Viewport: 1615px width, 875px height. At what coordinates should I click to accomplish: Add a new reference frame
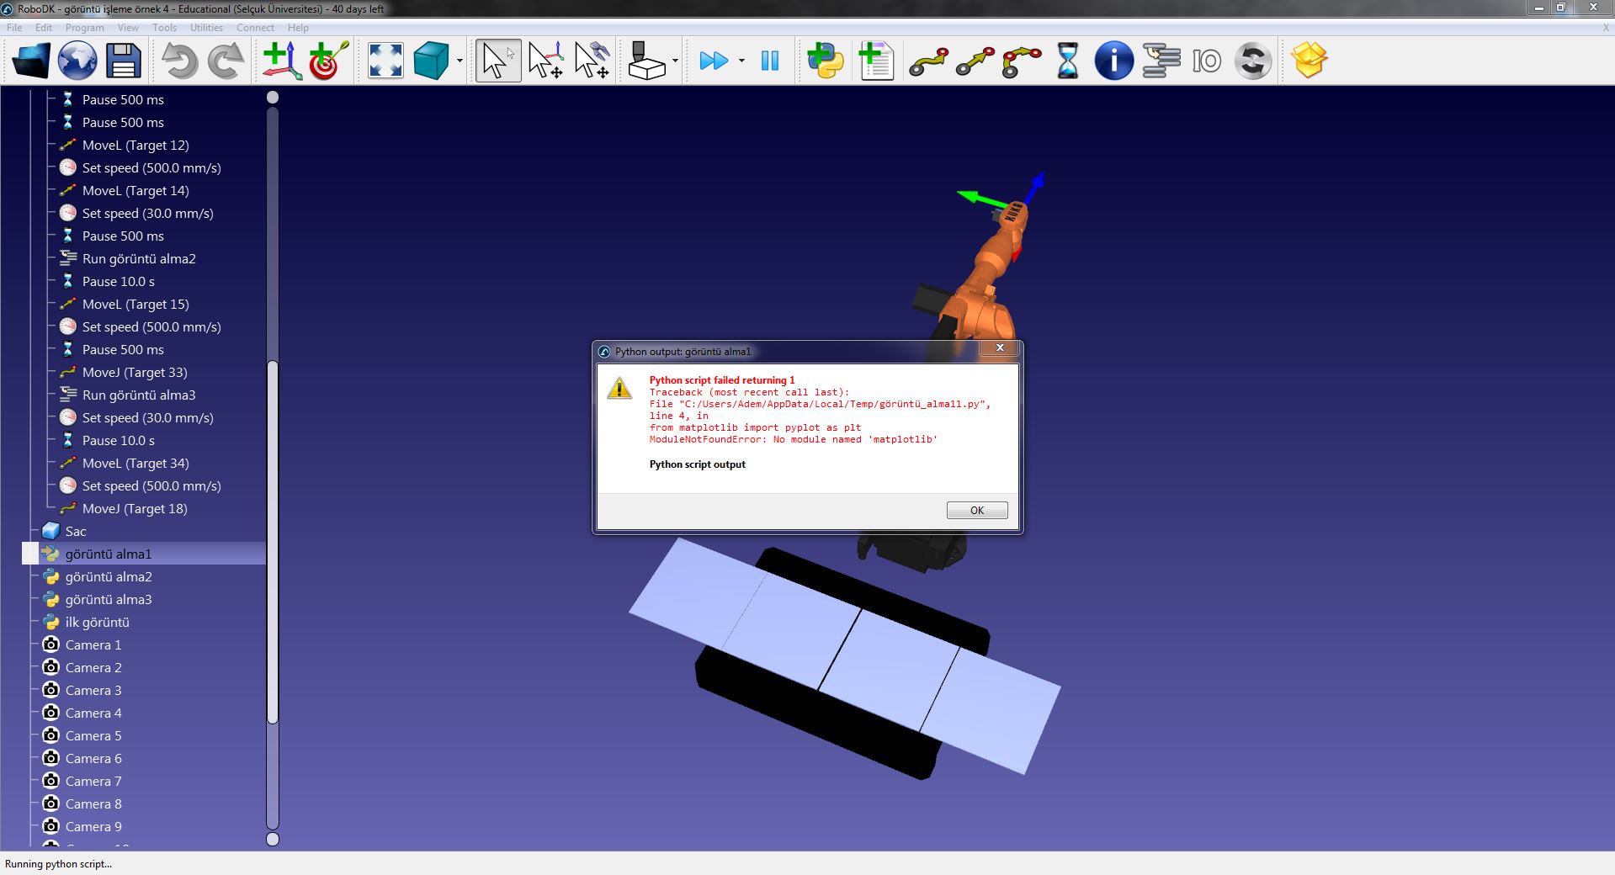point(281,61)
